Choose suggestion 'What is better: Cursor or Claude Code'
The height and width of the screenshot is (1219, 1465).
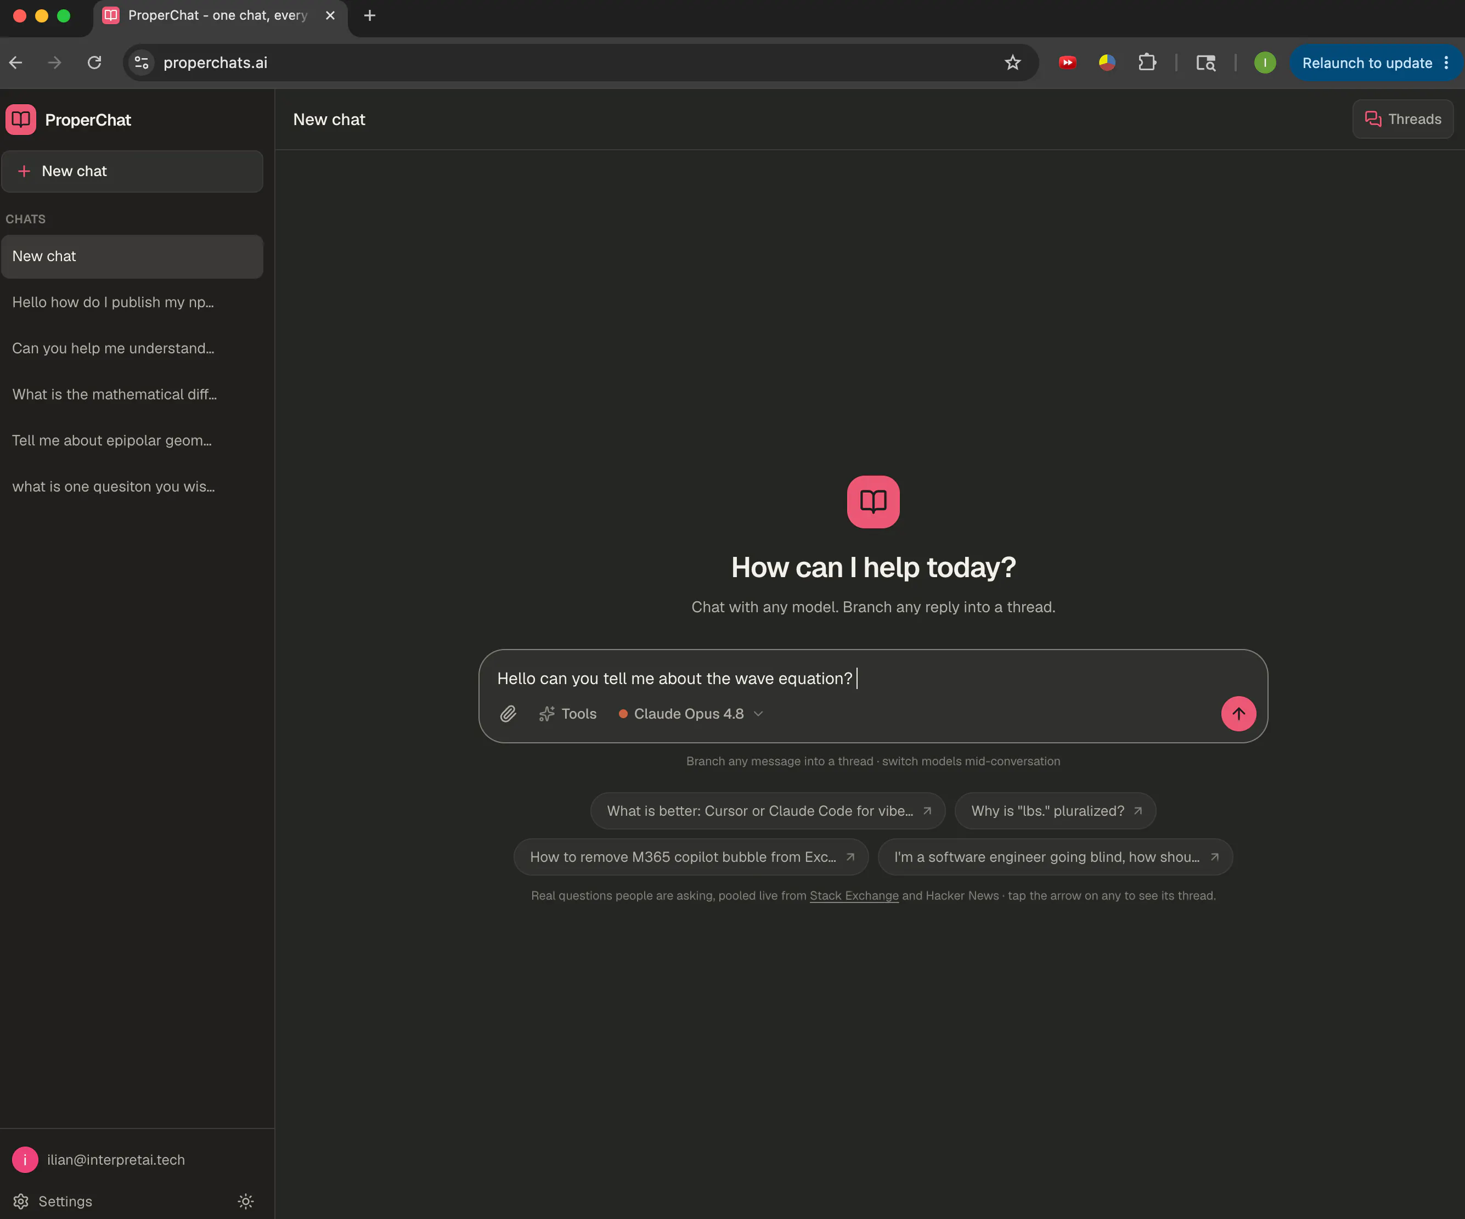759,811
